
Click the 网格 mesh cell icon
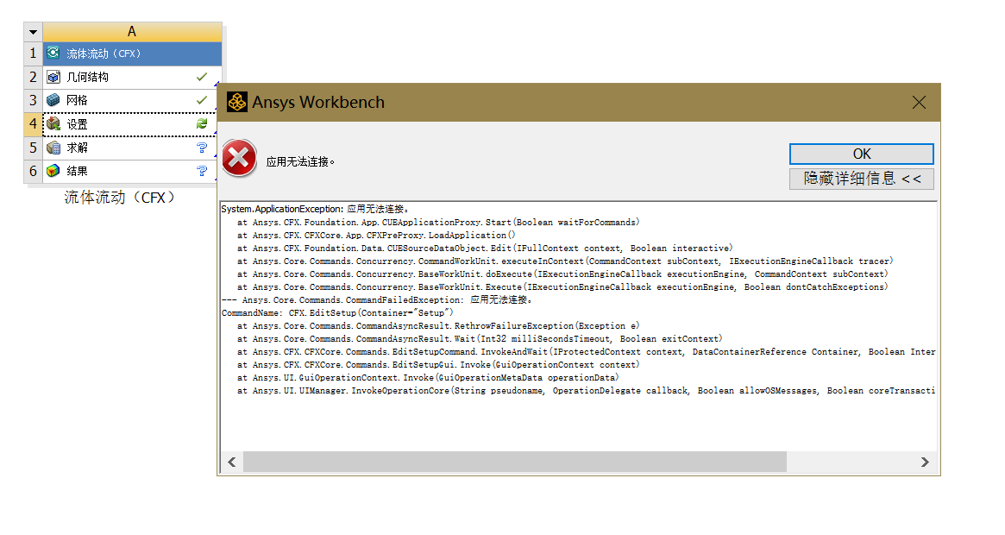[53, 100]
